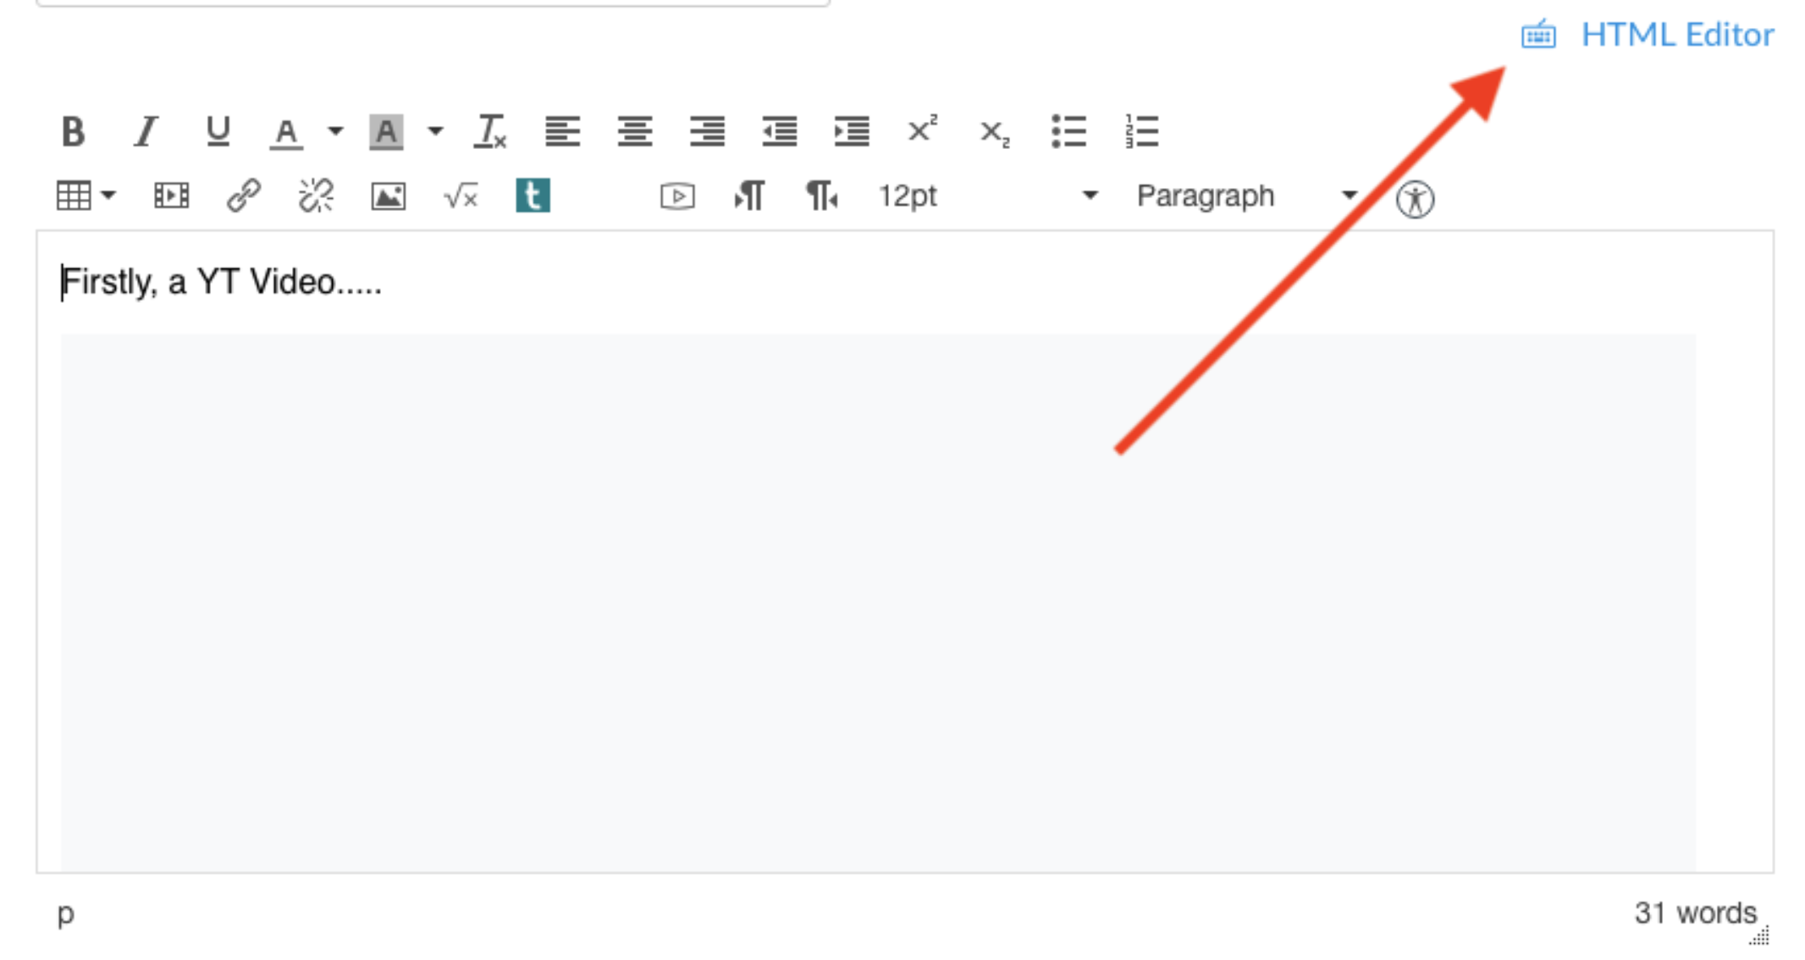Open the math equation editor
Screen dimensions: 1805x960
coord(461,196)
